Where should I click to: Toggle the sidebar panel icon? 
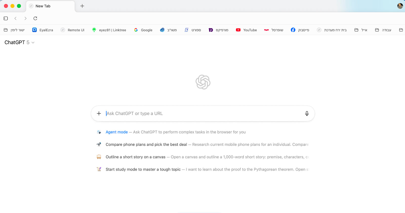coord(6,18)
